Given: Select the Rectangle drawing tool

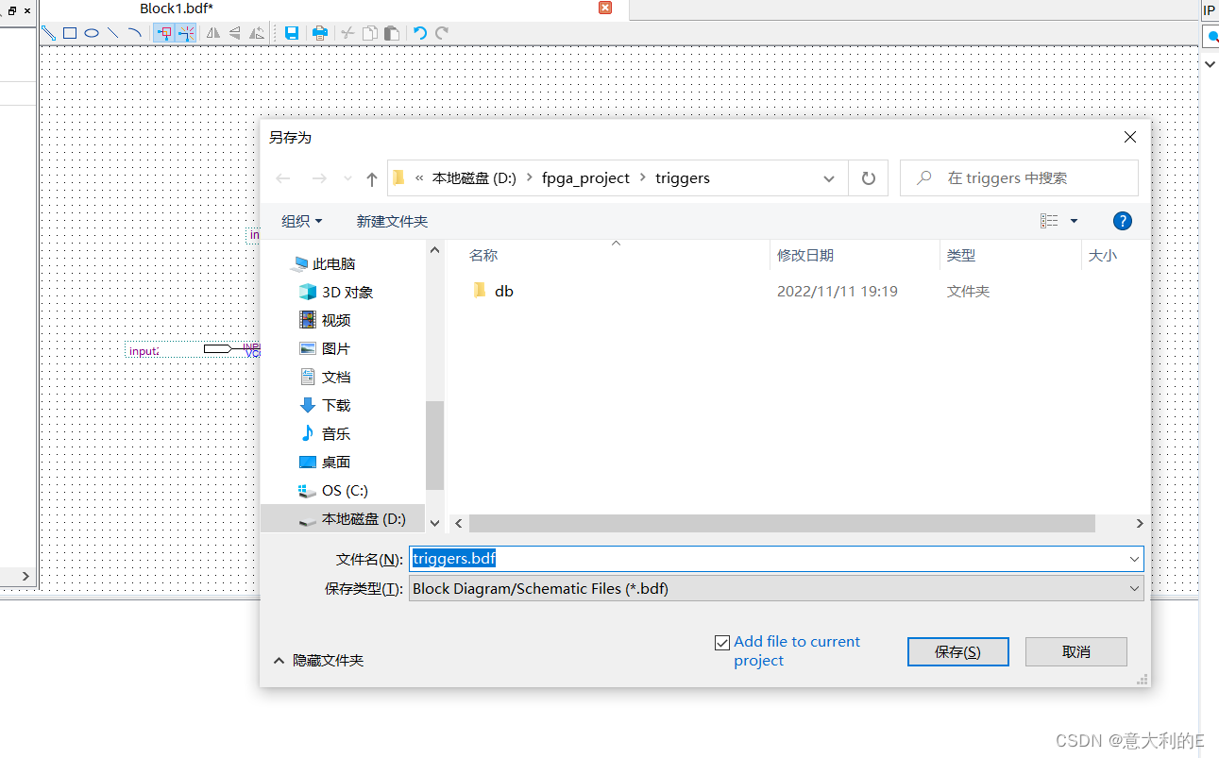Looking at the screenshot, I should point(69,33).
